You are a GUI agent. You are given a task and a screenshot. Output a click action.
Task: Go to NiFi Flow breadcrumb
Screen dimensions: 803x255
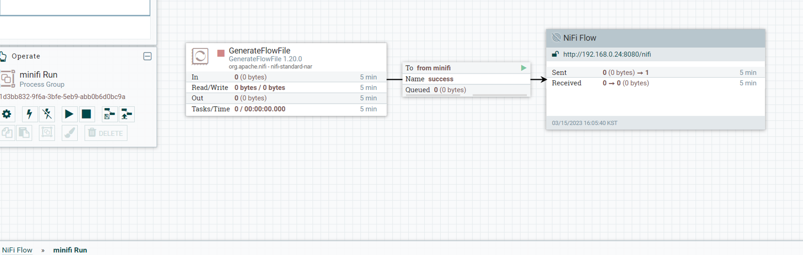[17, 250]
